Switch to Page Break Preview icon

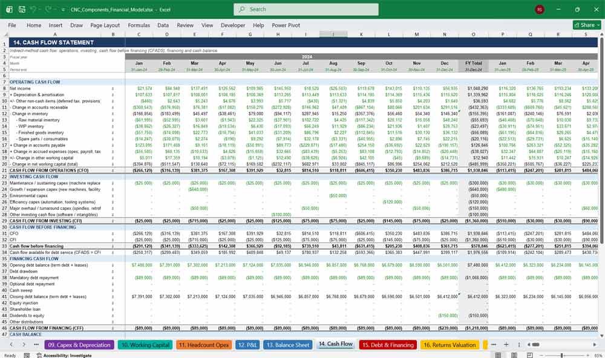(530, 356)
